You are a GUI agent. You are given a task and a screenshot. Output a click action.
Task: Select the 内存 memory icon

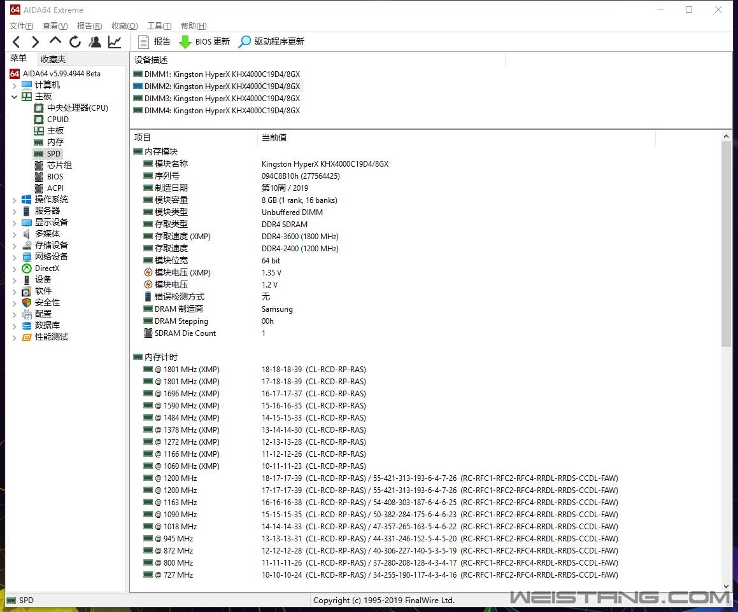click(39, 143)
